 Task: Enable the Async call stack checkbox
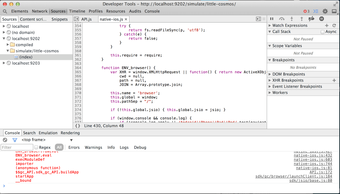(322, 32)
